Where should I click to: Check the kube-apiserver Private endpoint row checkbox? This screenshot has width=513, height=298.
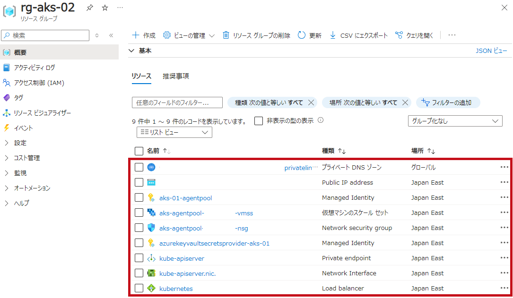click(139, 258)
